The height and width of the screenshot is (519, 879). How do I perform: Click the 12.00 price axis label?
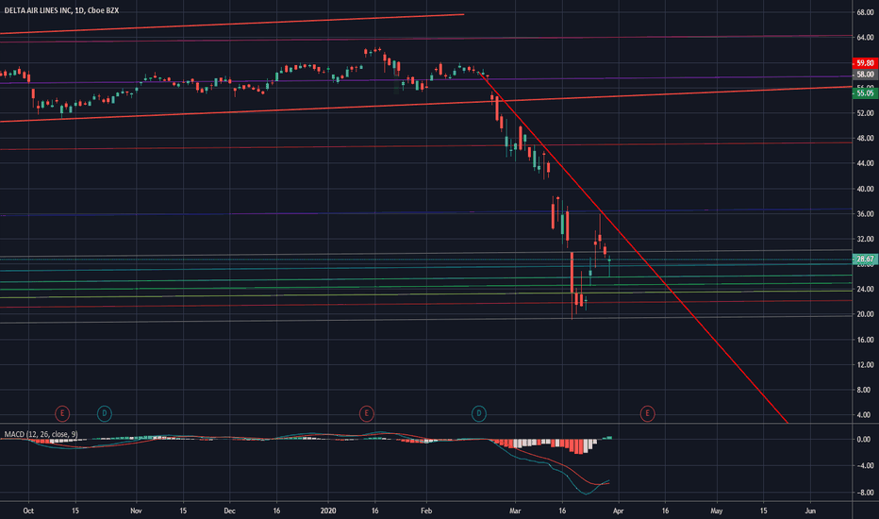pos(865,364)
